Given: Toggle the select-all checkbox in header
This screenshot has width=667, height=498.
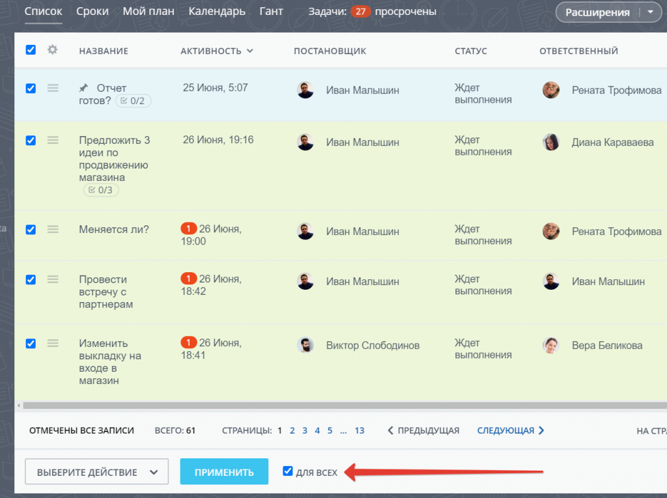Looking at the screenshot, I should (31, 49).
